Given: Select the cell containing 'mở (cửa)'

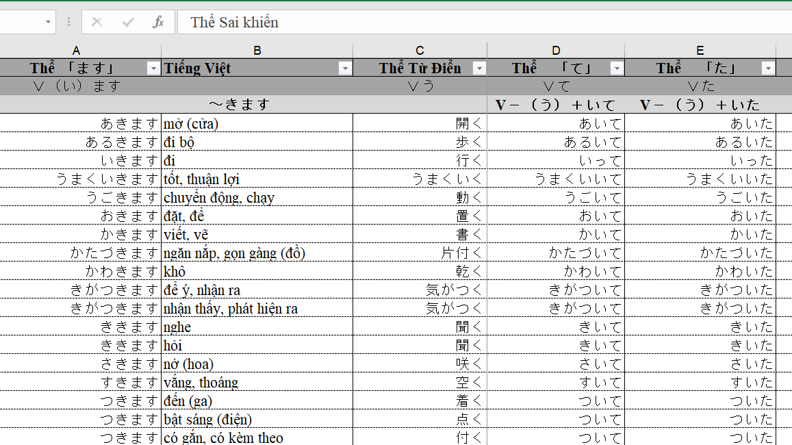Looking at the screenshot, I should click(x=257, y=123).
